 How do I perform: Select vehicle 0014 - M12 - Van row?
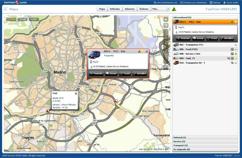[x=205, y=22]
